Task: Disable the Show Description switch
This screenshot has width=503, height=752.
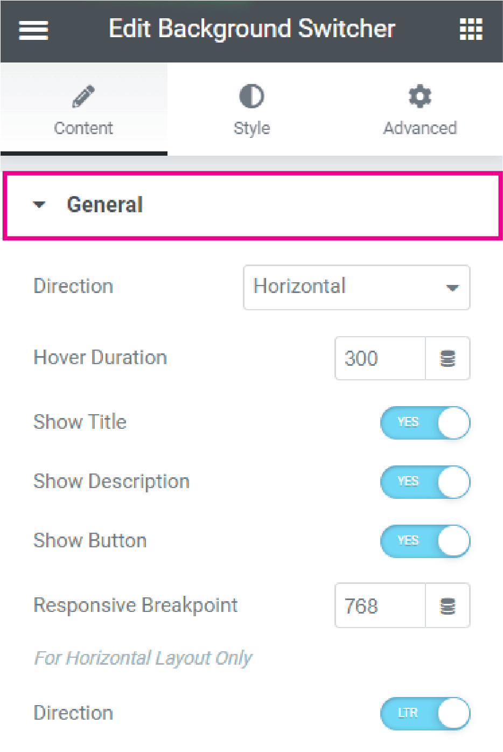Action: coord(425,482)
